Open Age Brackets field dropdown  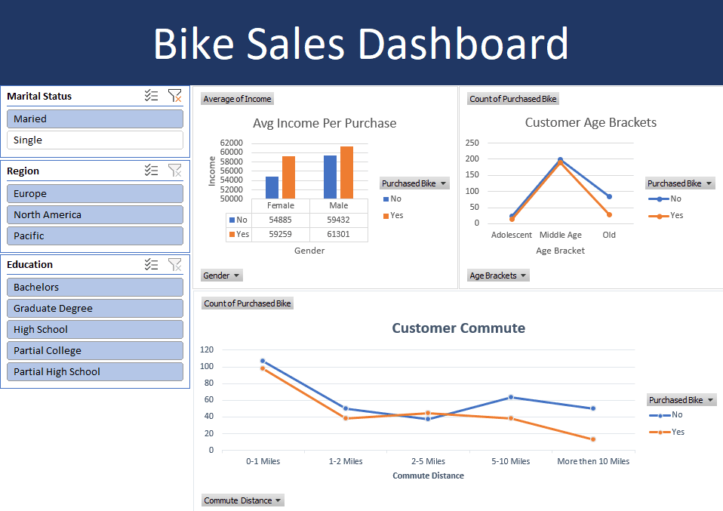tap(498, 276)
